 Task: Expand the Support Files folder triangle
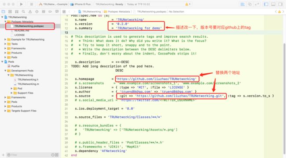(11, 93)
